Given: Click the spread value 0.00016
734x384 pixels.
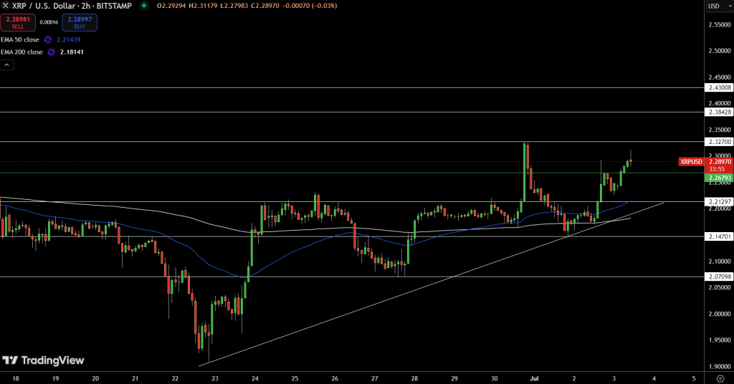Looking at the screenshot, I should point(49,22).
